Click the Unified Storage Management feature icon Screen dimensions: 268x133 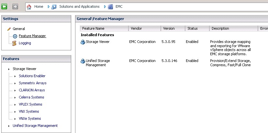coord(83,61)
